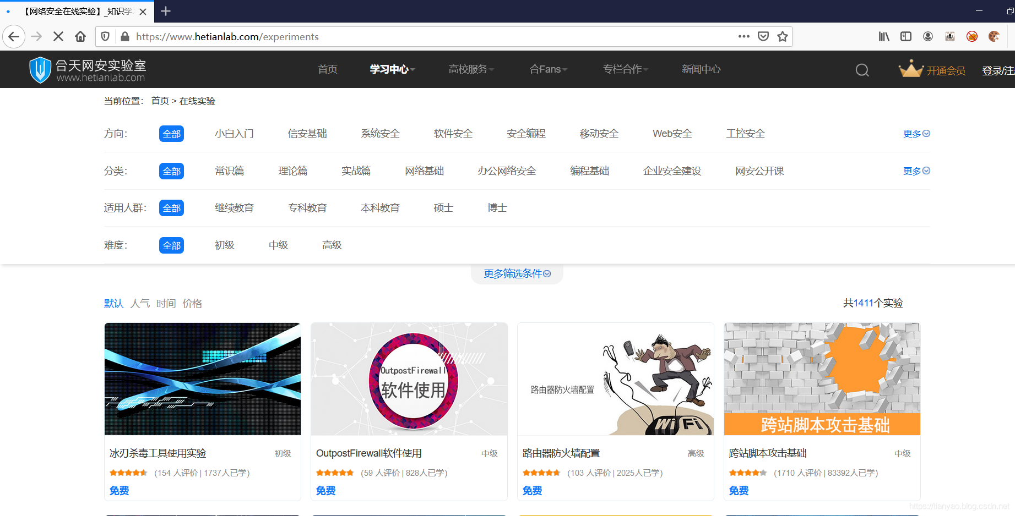Select 全部 in the 方向 filter

[x=171, y=134]
